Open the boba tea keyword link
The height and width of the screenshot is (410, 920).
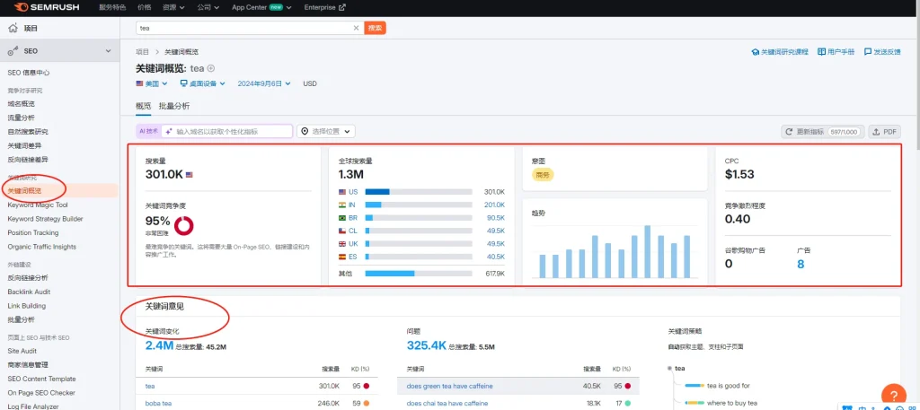158,404
